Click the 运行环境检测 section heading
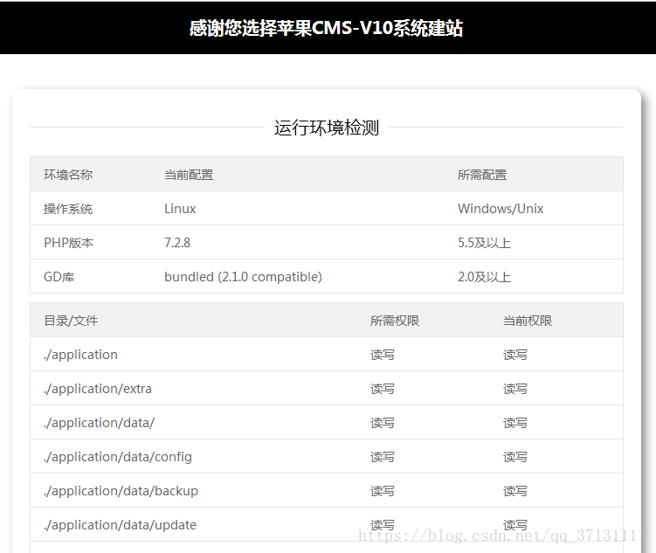This screenshot has width=656, height=553. pos(326,128)
